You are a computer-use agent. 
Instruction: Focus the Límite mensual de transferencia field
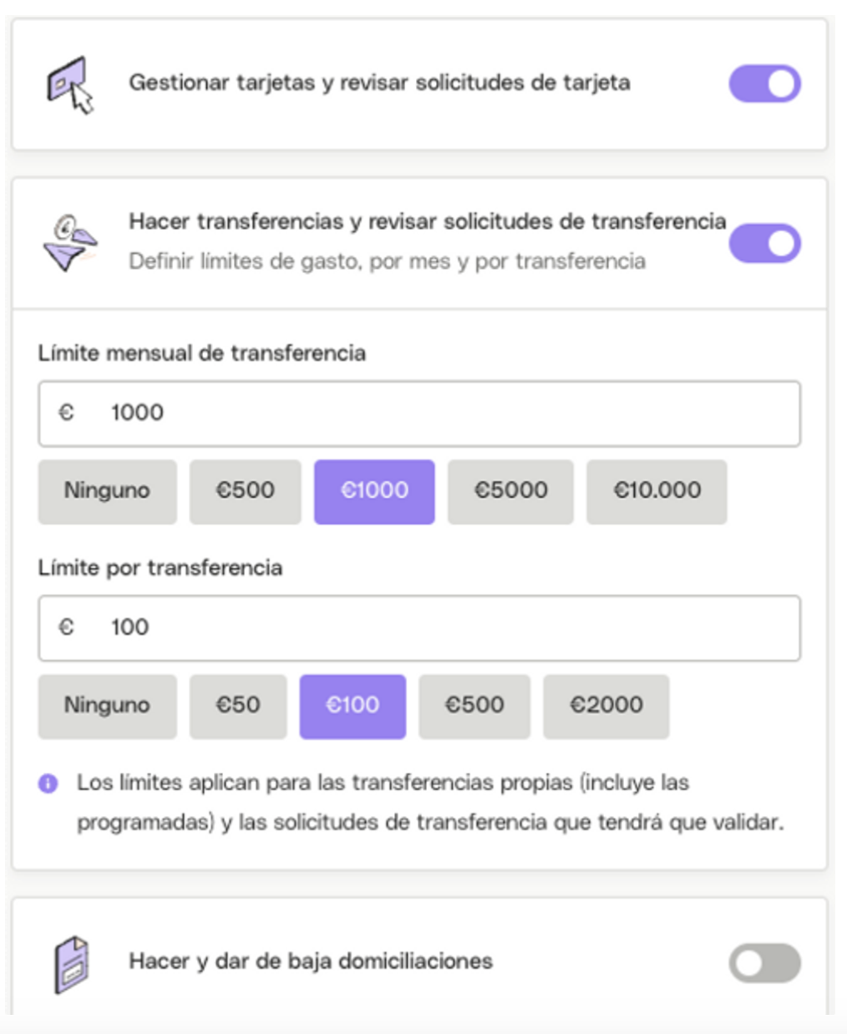pos(419,413)
